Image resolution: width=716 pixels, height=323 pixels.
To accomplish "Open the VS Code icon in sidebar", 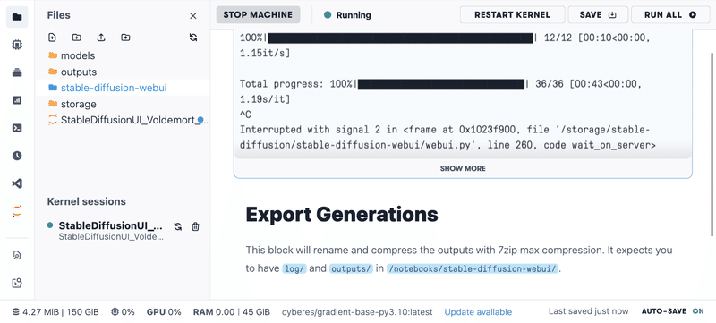I will pos(17,183).
